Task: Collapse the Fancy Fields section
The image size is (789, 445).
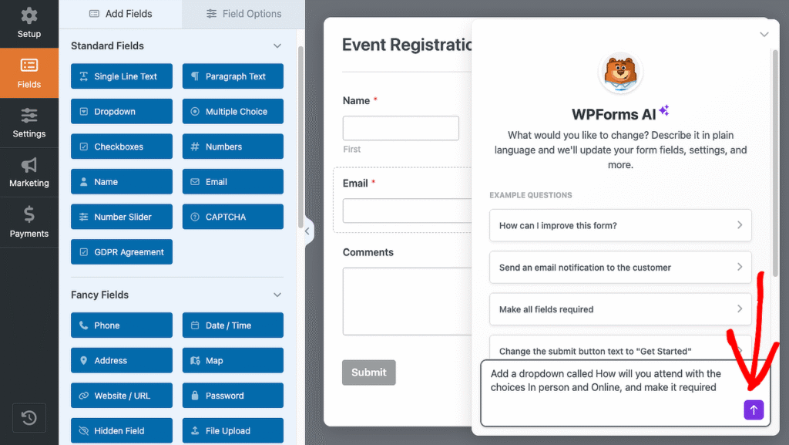Action: pyautogui.click(x=277, y=295)
